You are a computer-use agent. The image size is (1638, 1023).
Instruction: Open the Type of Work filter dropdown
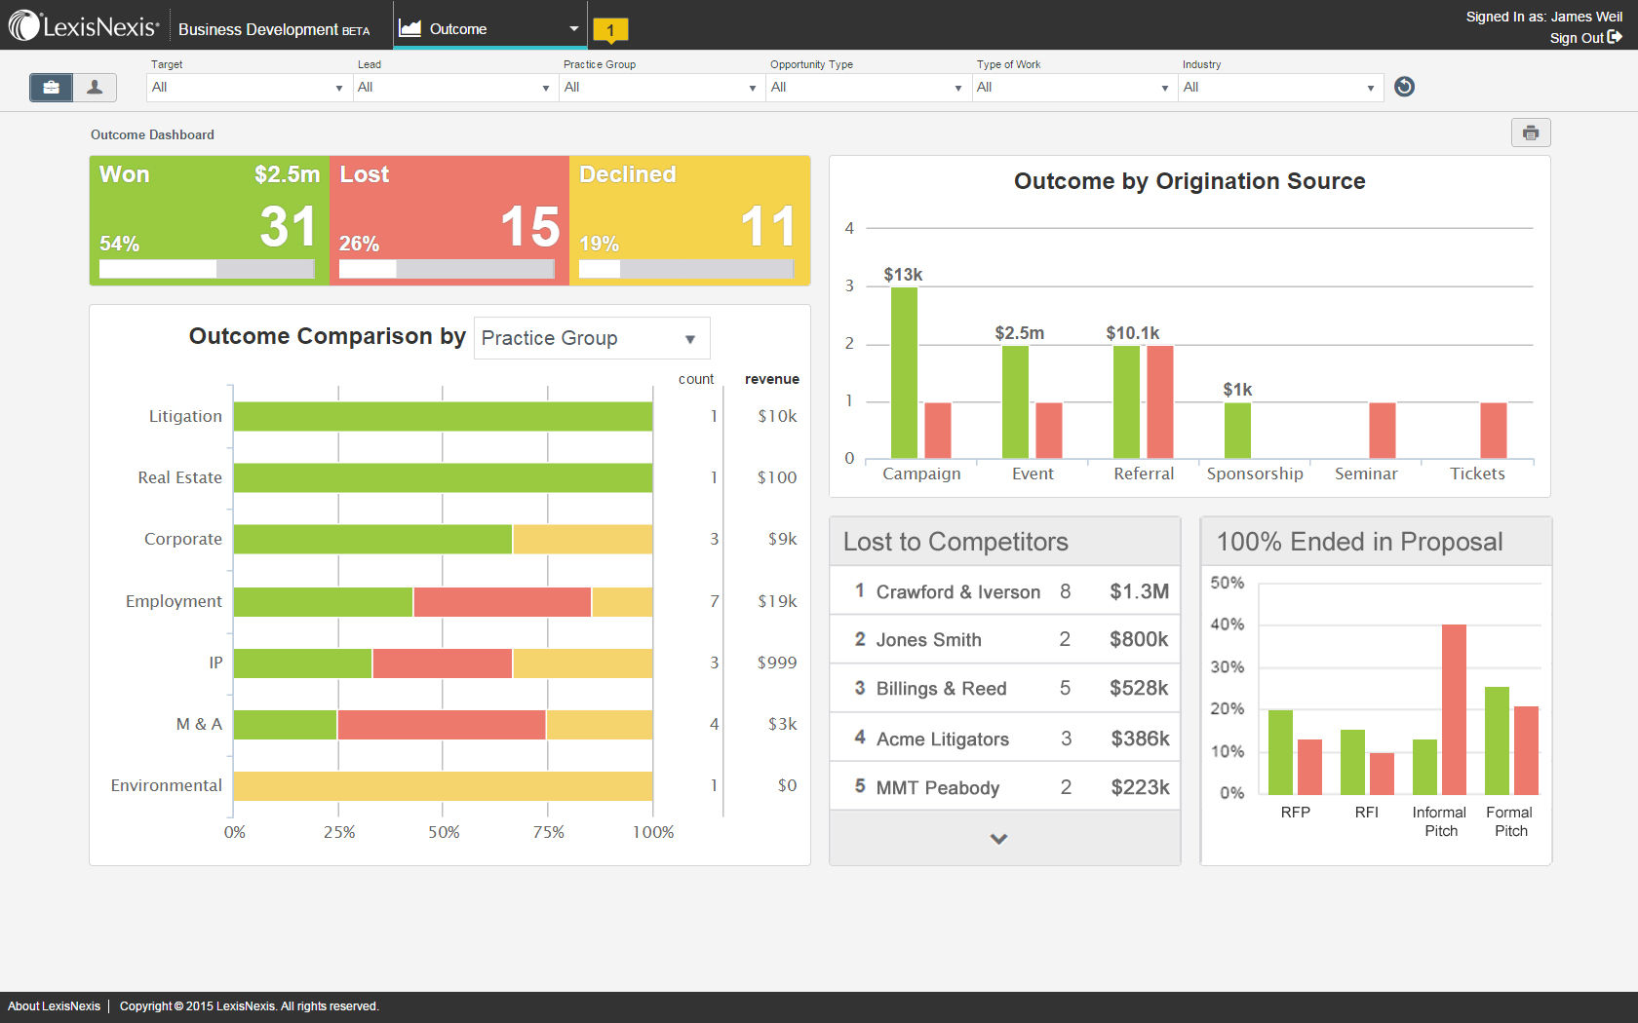[x=1074, y=88]
